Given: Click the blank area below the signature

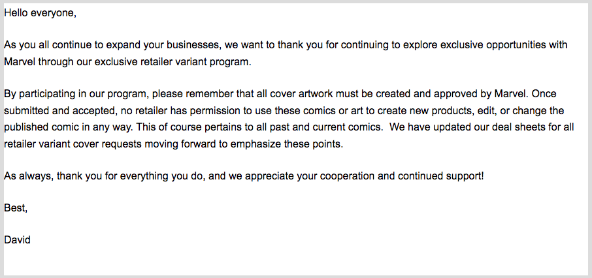Looking at the screenshot, I should (296, 261).
